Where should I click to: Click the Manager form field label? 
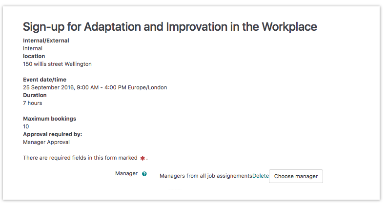tap(126, 173)
